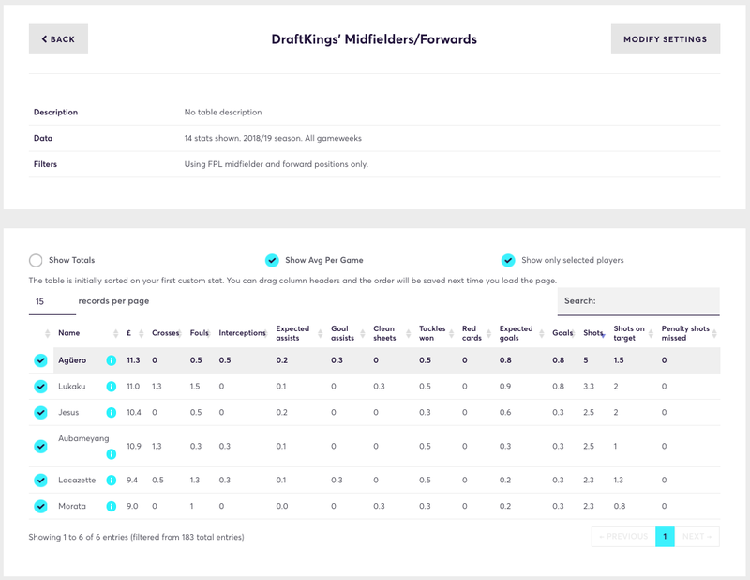
Task: Open info icon for Aubameyang
Action: (x=111, y=454)
